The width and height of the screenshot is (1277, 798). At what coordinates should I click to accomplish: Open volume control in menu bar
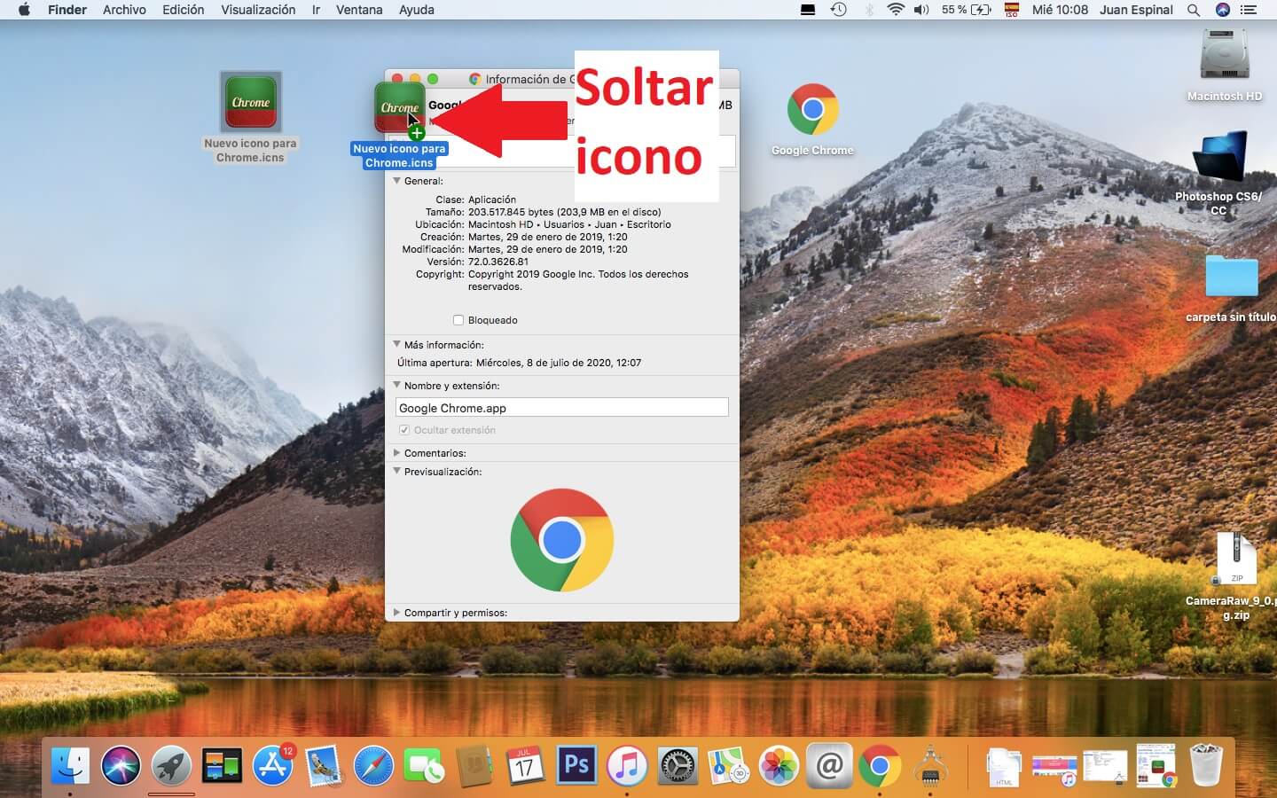coord(922,10)
